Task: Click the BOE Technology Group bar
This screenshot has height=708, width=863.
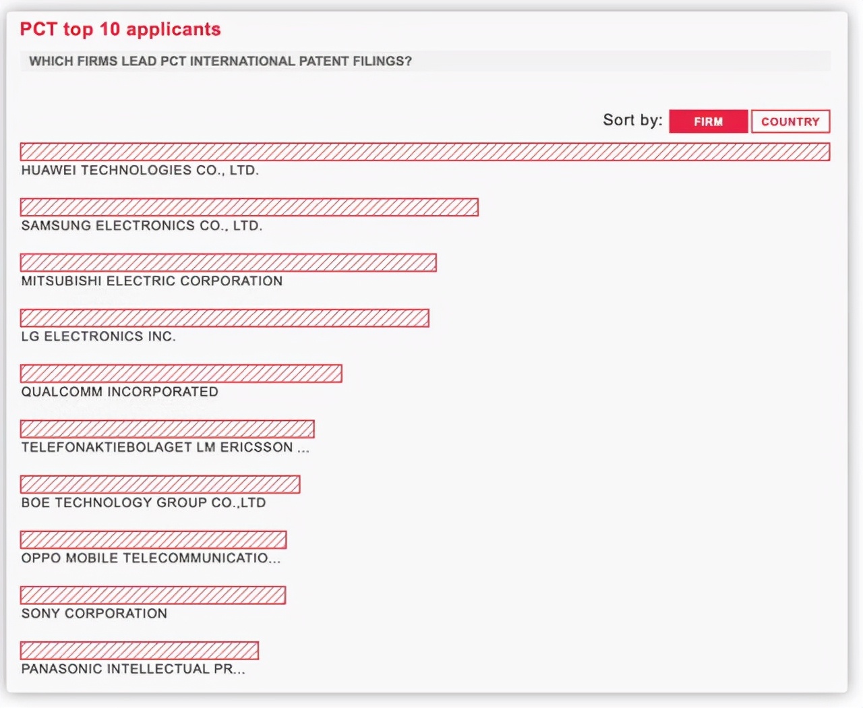Action: 160,483
